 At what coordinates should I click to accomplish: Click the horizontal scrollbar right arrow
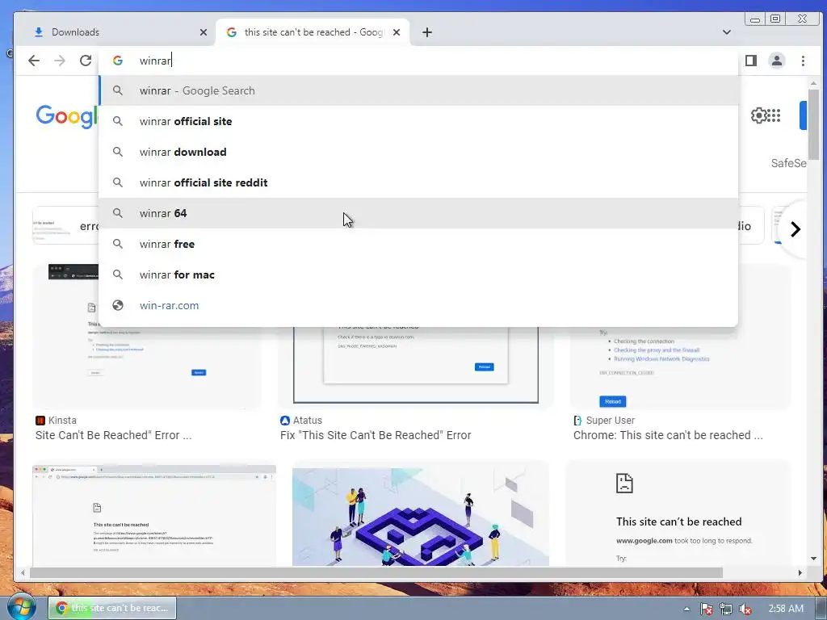(x=800, y=572)
